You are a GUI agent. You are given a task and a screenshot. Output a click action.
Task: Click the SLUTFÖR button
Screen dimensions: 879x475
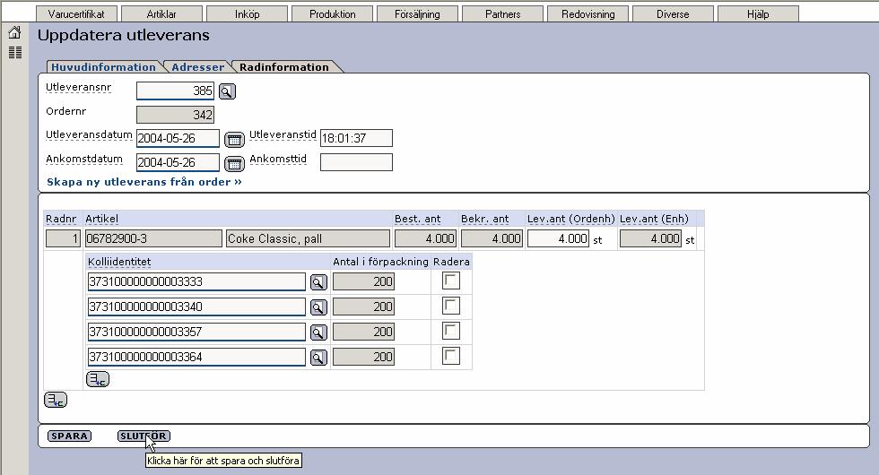pyautogui.click(x=144, y=436)
